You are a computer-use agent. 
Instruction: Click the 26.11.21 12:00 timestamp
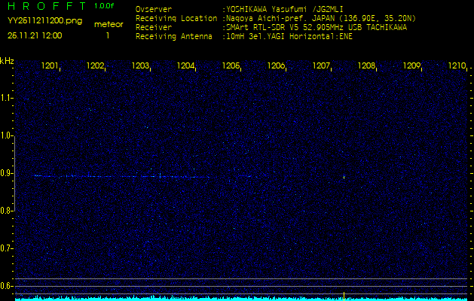[x=35, y=35]
